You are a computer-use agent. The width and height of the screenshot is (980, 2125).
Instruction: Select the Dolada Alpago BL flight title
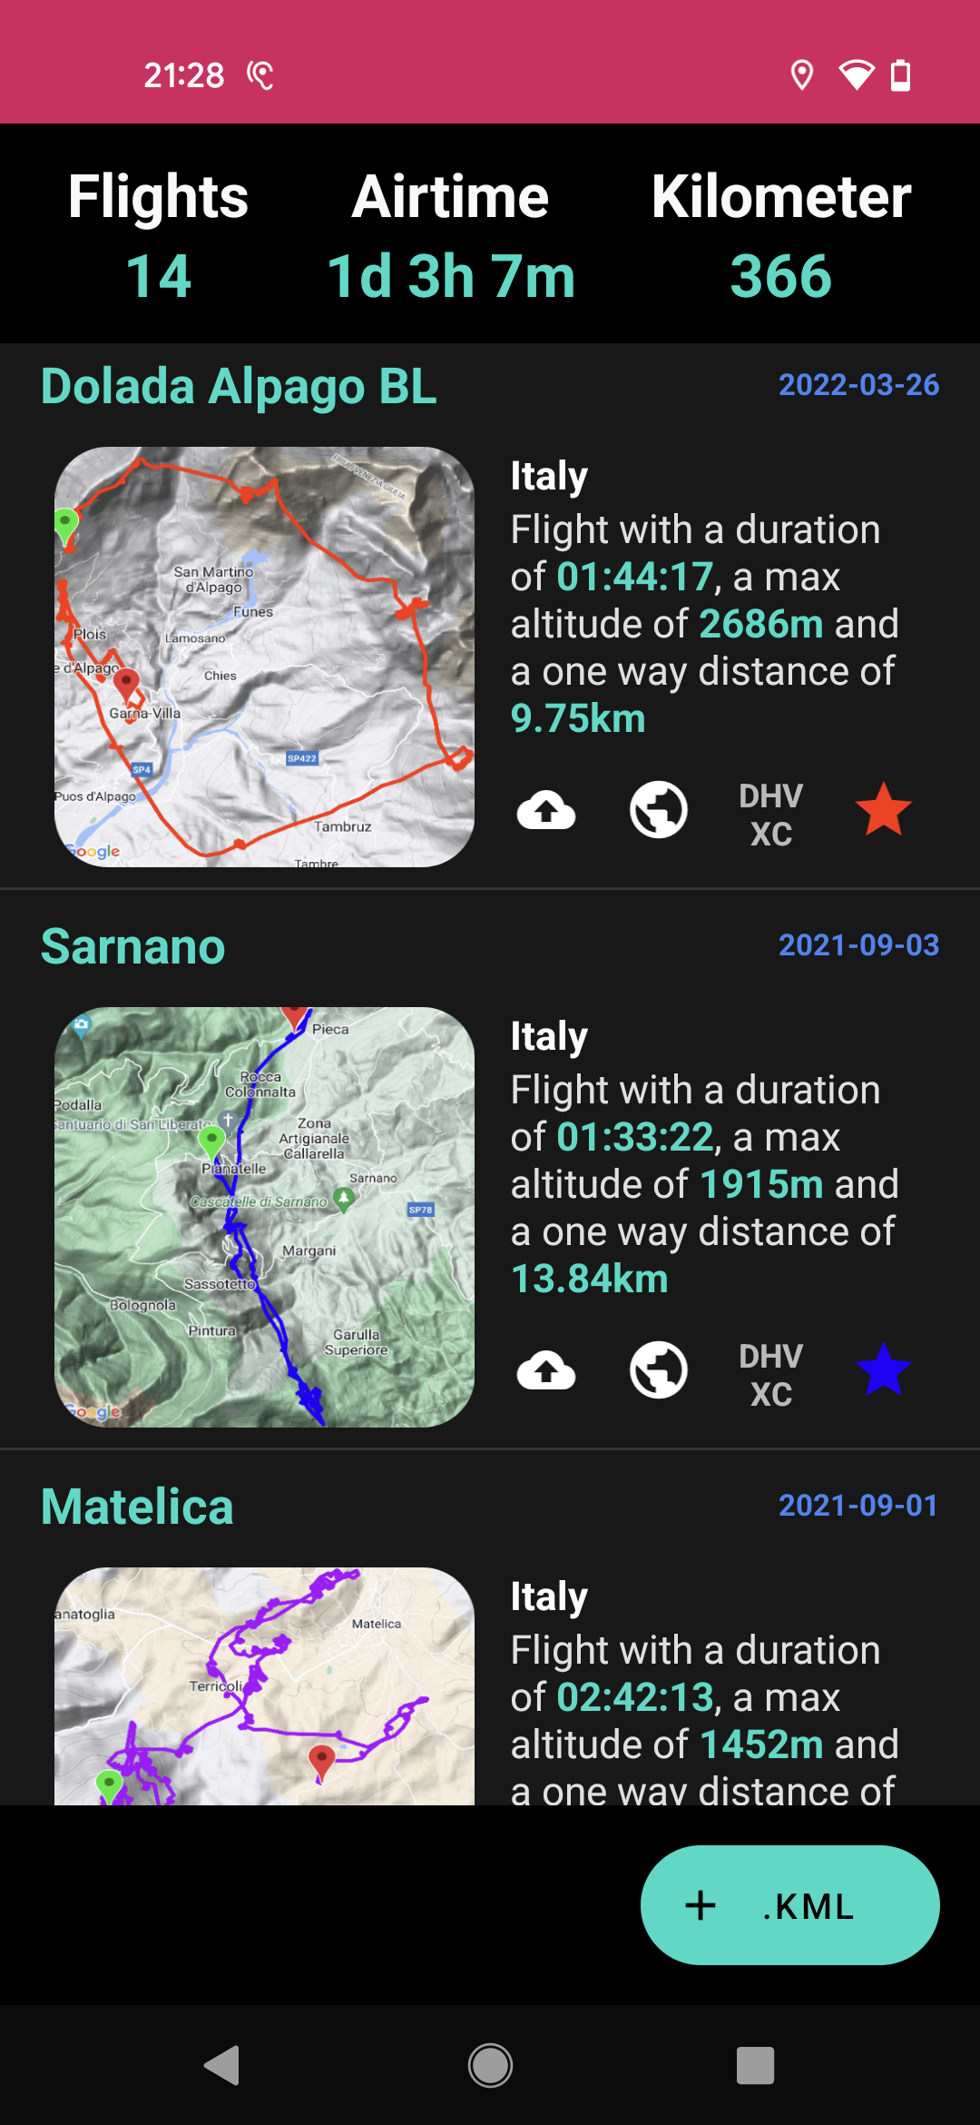point(239,387)
